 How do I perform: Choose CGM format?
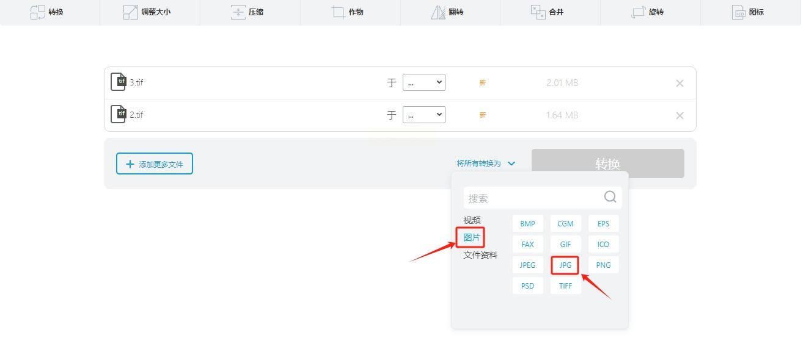coord(565,223)
